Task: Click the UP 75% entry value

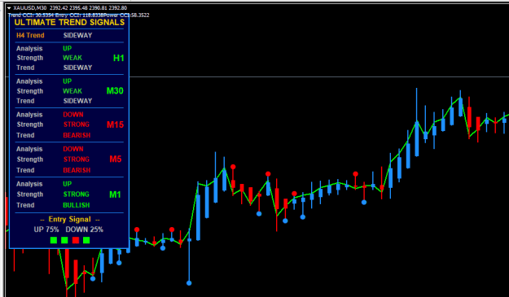Action: (x=46, y=229)
